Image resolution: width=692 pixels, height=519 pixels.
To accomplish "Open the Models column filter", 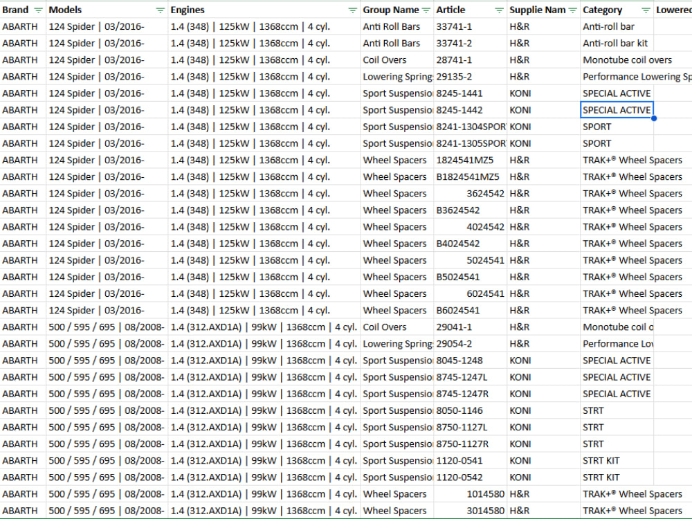I will [x=161, y=10].
